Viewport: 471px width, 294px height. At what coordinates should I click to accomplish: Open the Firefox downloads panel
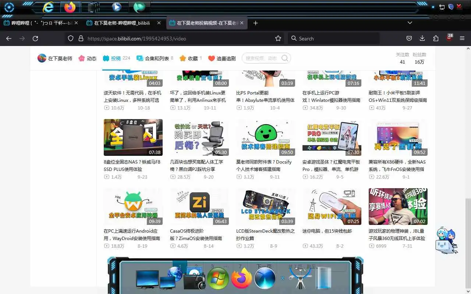422,38
